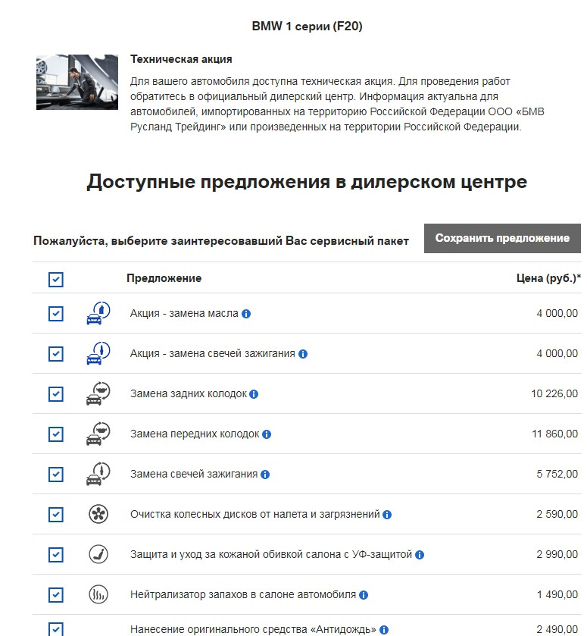Click the BMW 1 серии (F20) title
Viewport: 587px width, 636px height.
(307, 26)
